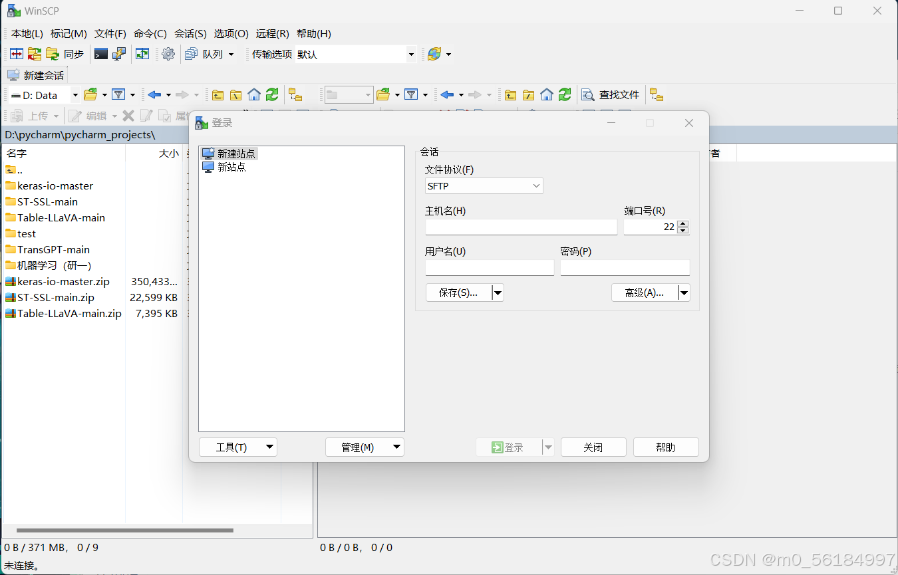Open the 文件(F) menu
Screen dimensions: 898x575
click(x=110, y=34)
